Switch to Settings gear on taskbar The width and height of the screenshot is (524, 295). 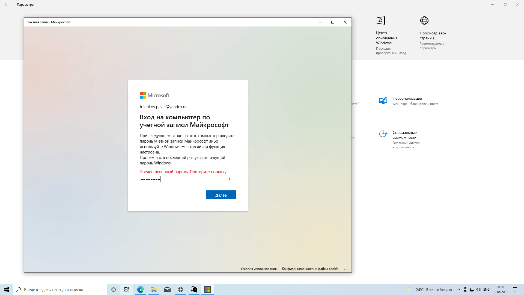tap(181, 290)
